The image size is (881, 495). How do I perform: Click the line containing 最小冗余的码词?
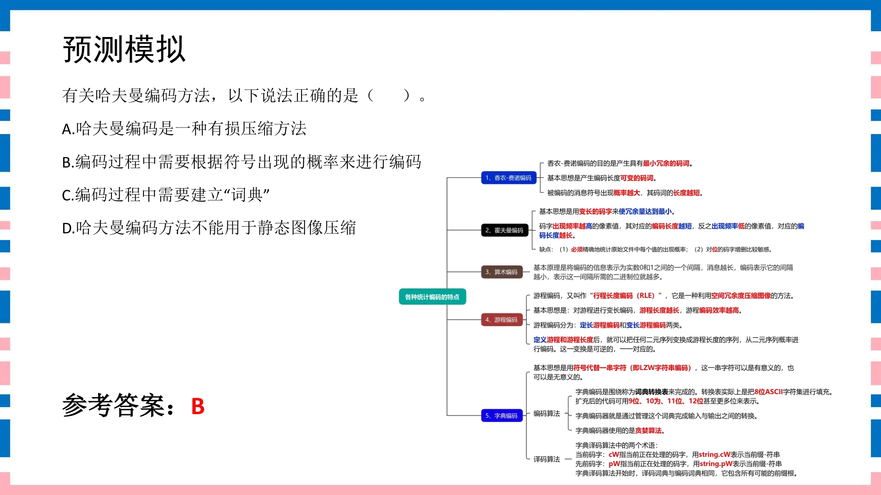tap(620, 163)
